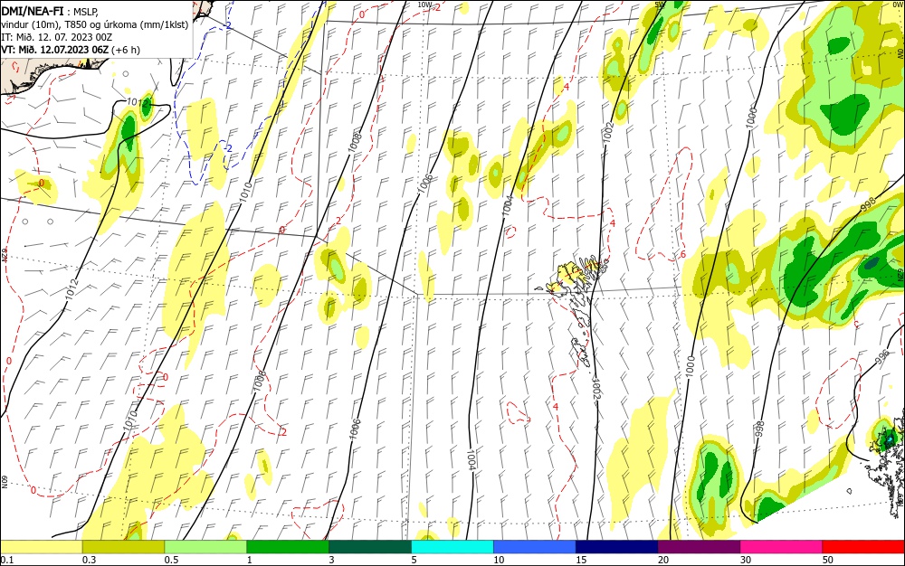The image size is (905, 566).
Task: Click the legend value "0.1"
Action: [6, 560]
